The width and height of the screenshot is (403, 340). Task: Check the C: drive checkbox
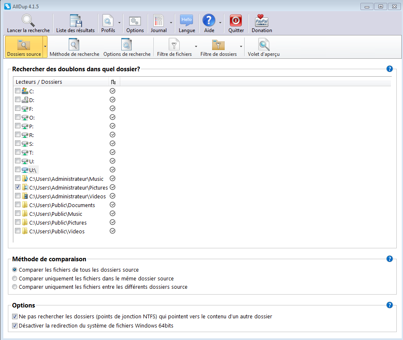click(x=18, y=91)
